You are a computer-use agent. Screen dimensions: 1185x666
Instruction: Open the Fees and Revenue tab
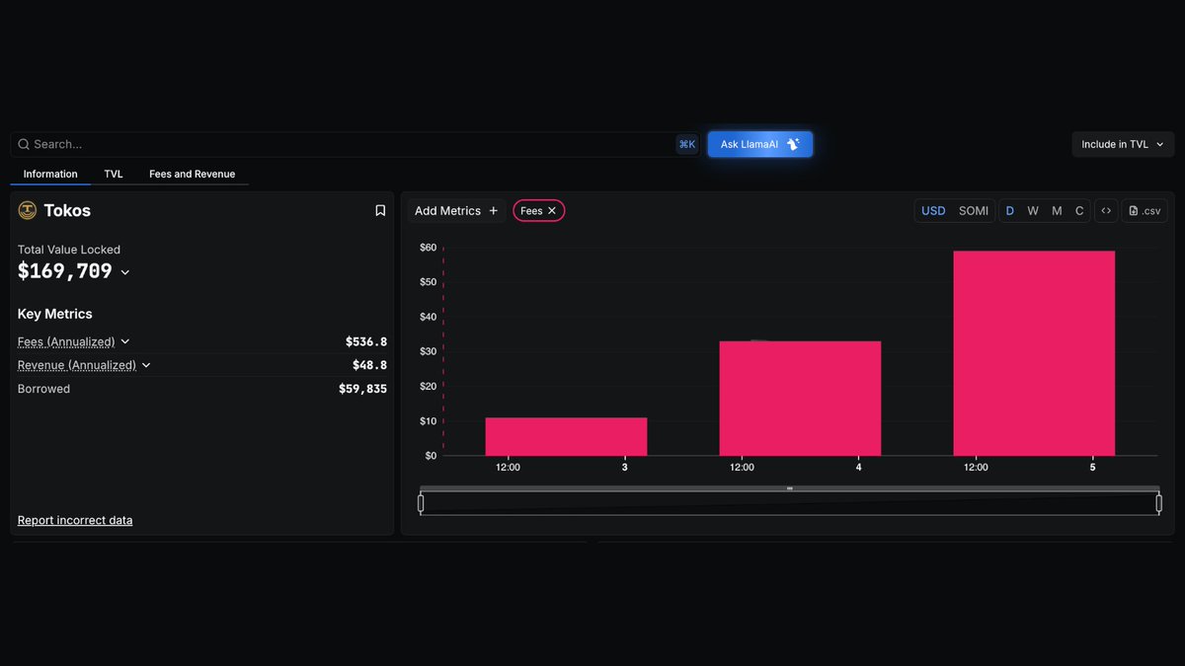[x=193, y=174]
